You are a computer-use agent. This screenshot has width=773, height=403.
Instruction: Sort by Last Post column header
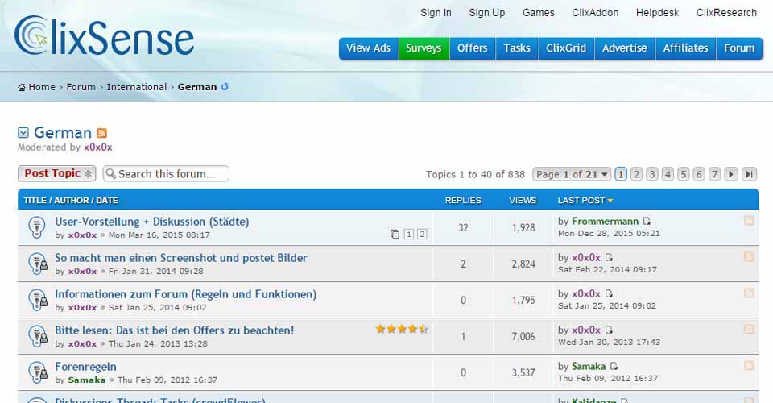tap(585, 200)
